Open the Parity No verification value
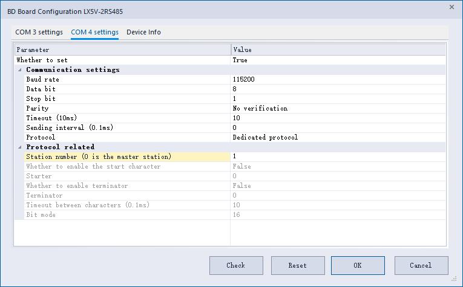 (x=339, y=108)
